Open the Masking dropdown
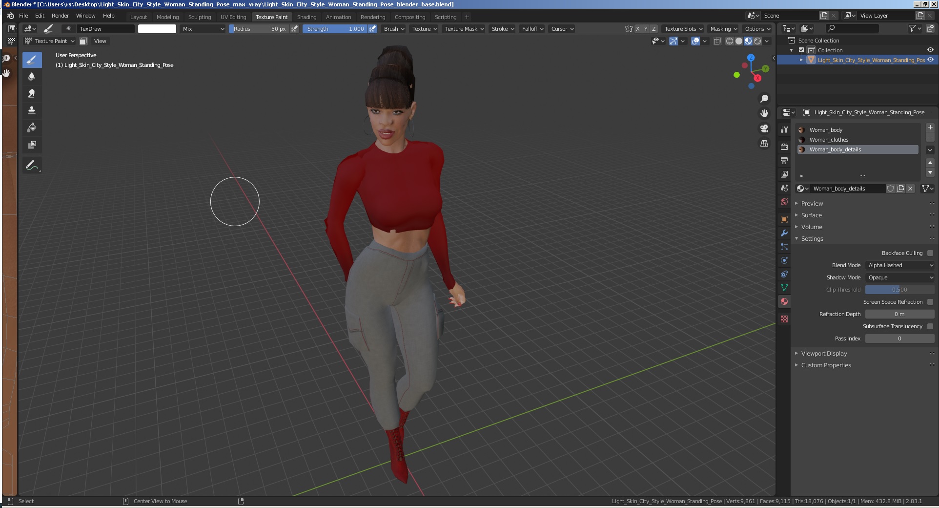The width and height of the screenshot is (939, 508). click(723, 29)
